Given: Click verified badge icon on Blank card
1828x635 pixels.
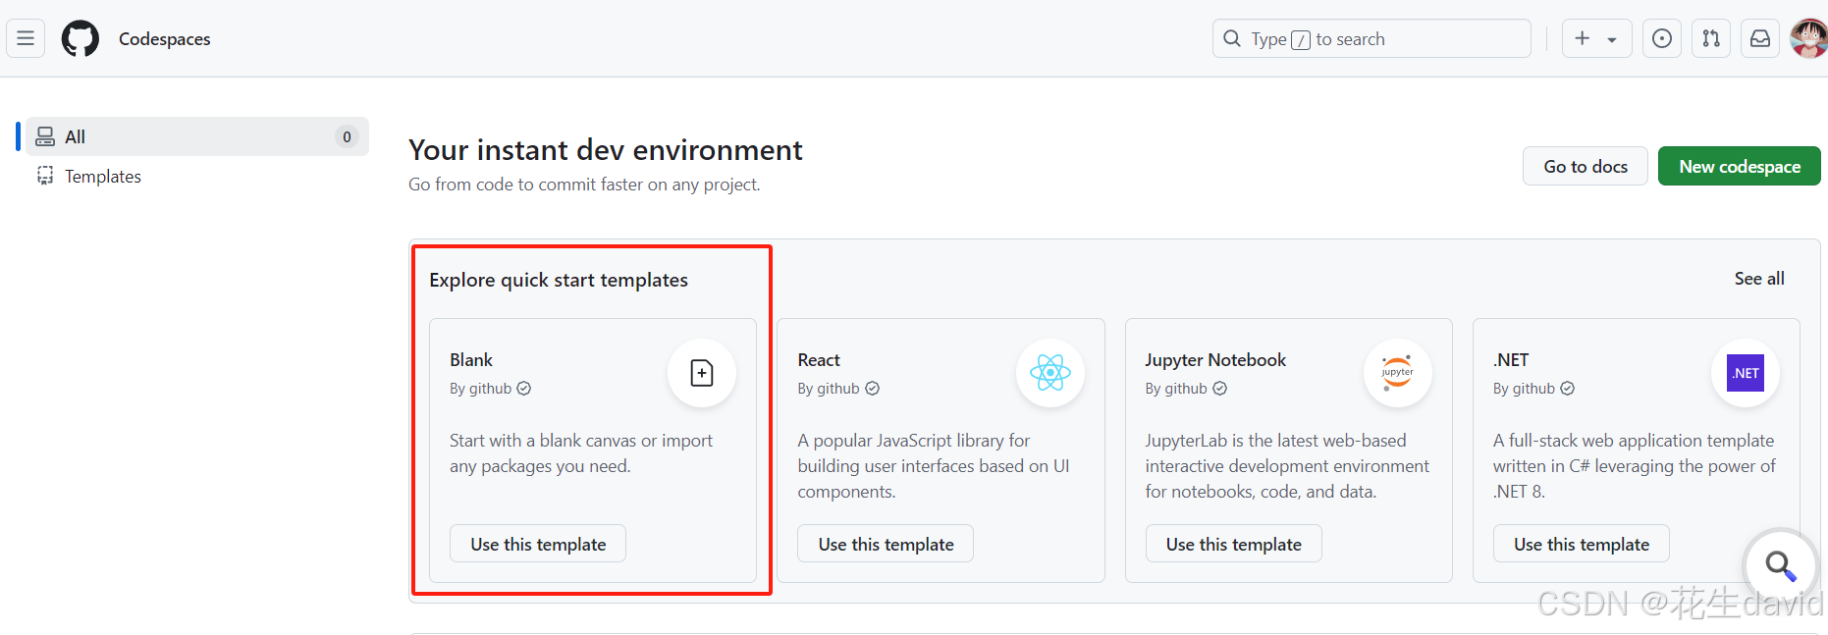Looking at the screenshot, I should [524, 389].
